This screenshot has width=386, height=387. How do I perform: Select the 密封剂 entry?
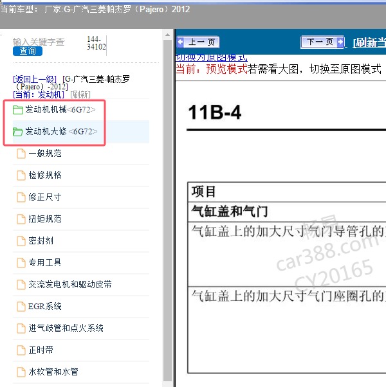point(41,240)
